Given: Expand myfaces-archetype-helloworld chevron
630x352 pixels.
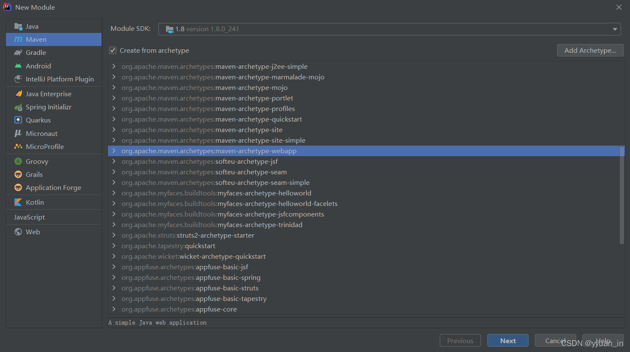Looking at the screenshot, I should (114, 193).
